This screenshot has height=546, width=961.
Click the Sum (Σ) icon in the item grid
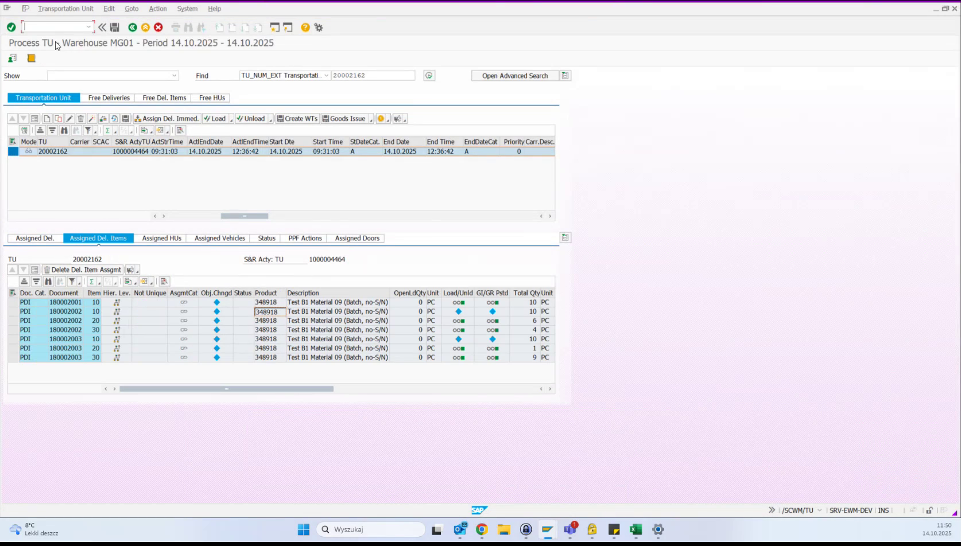[92, 282]
